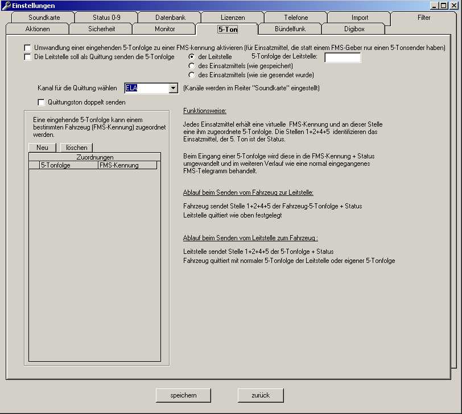Viewport: 462px width, 414px height.
Task: Toggle 'Quittungston doppelt senden' checkbox
Action: click(41, 102)
